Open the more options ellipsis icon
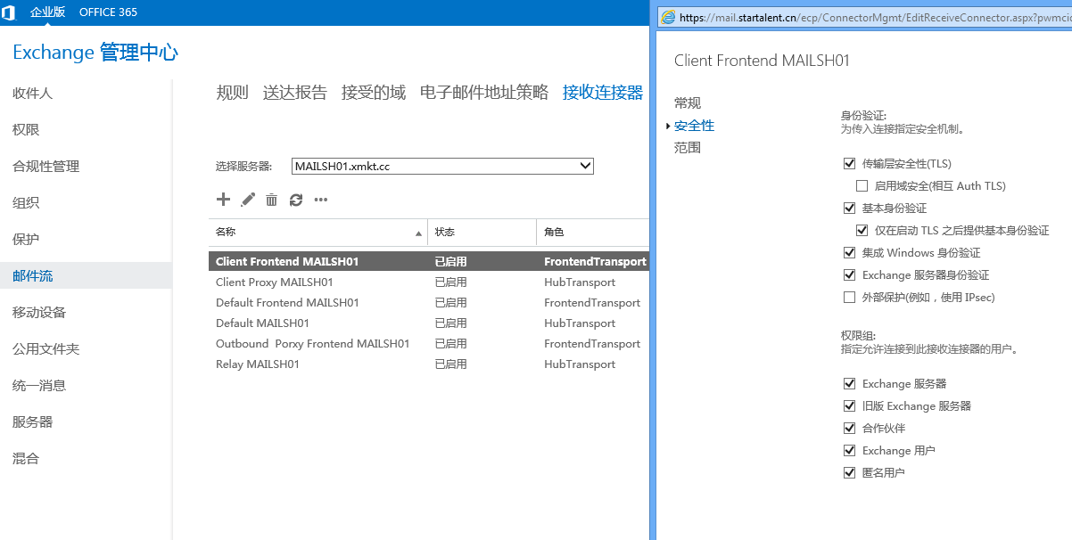Viewport: 1072px width, 540px height. pos(321,200)
